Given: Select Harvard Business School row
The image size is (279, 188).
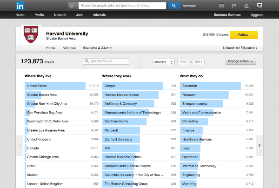Looking at the screenshot, I should [139, 157].
